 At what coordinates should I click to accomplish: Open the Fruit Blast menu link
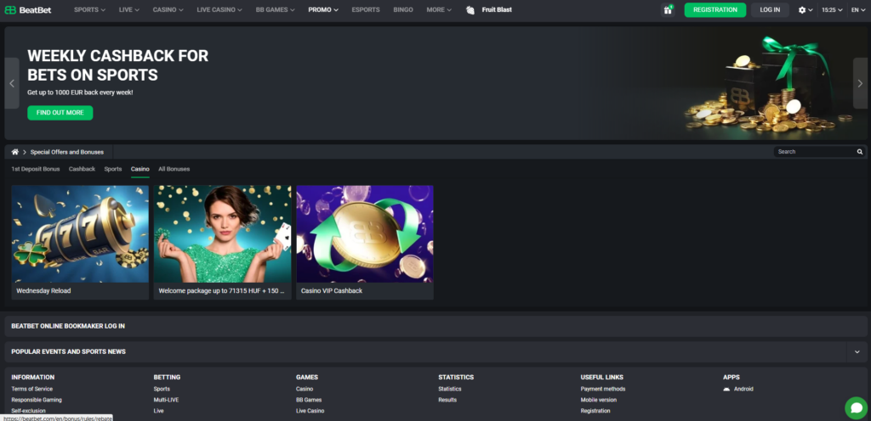coord(497,10)
